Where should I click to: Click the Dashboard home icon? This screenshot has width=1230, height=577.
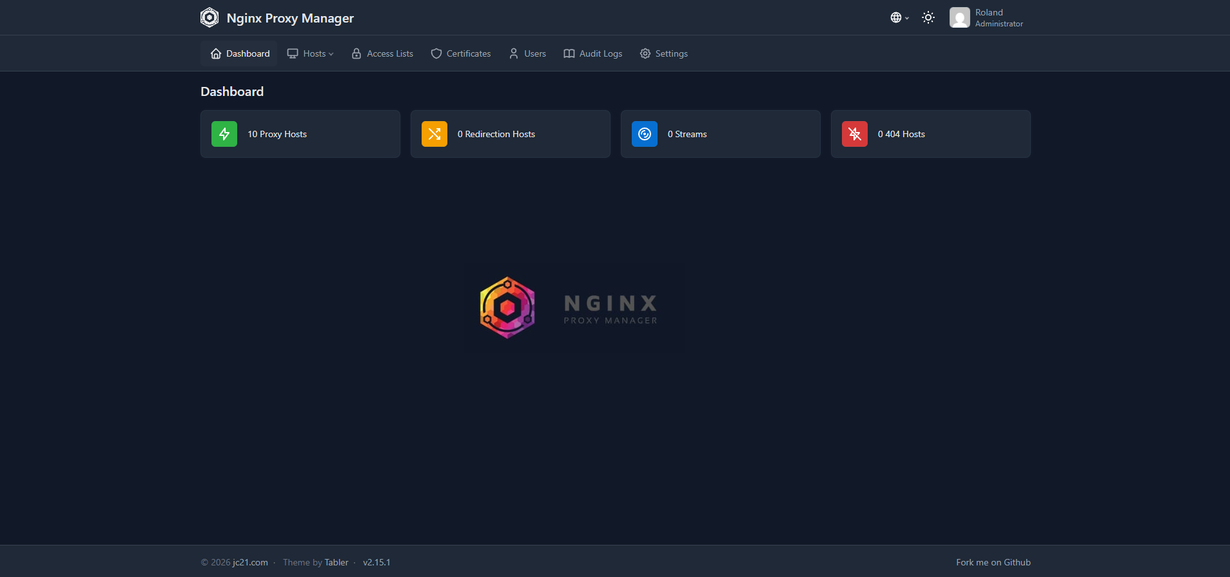[216, 53]
